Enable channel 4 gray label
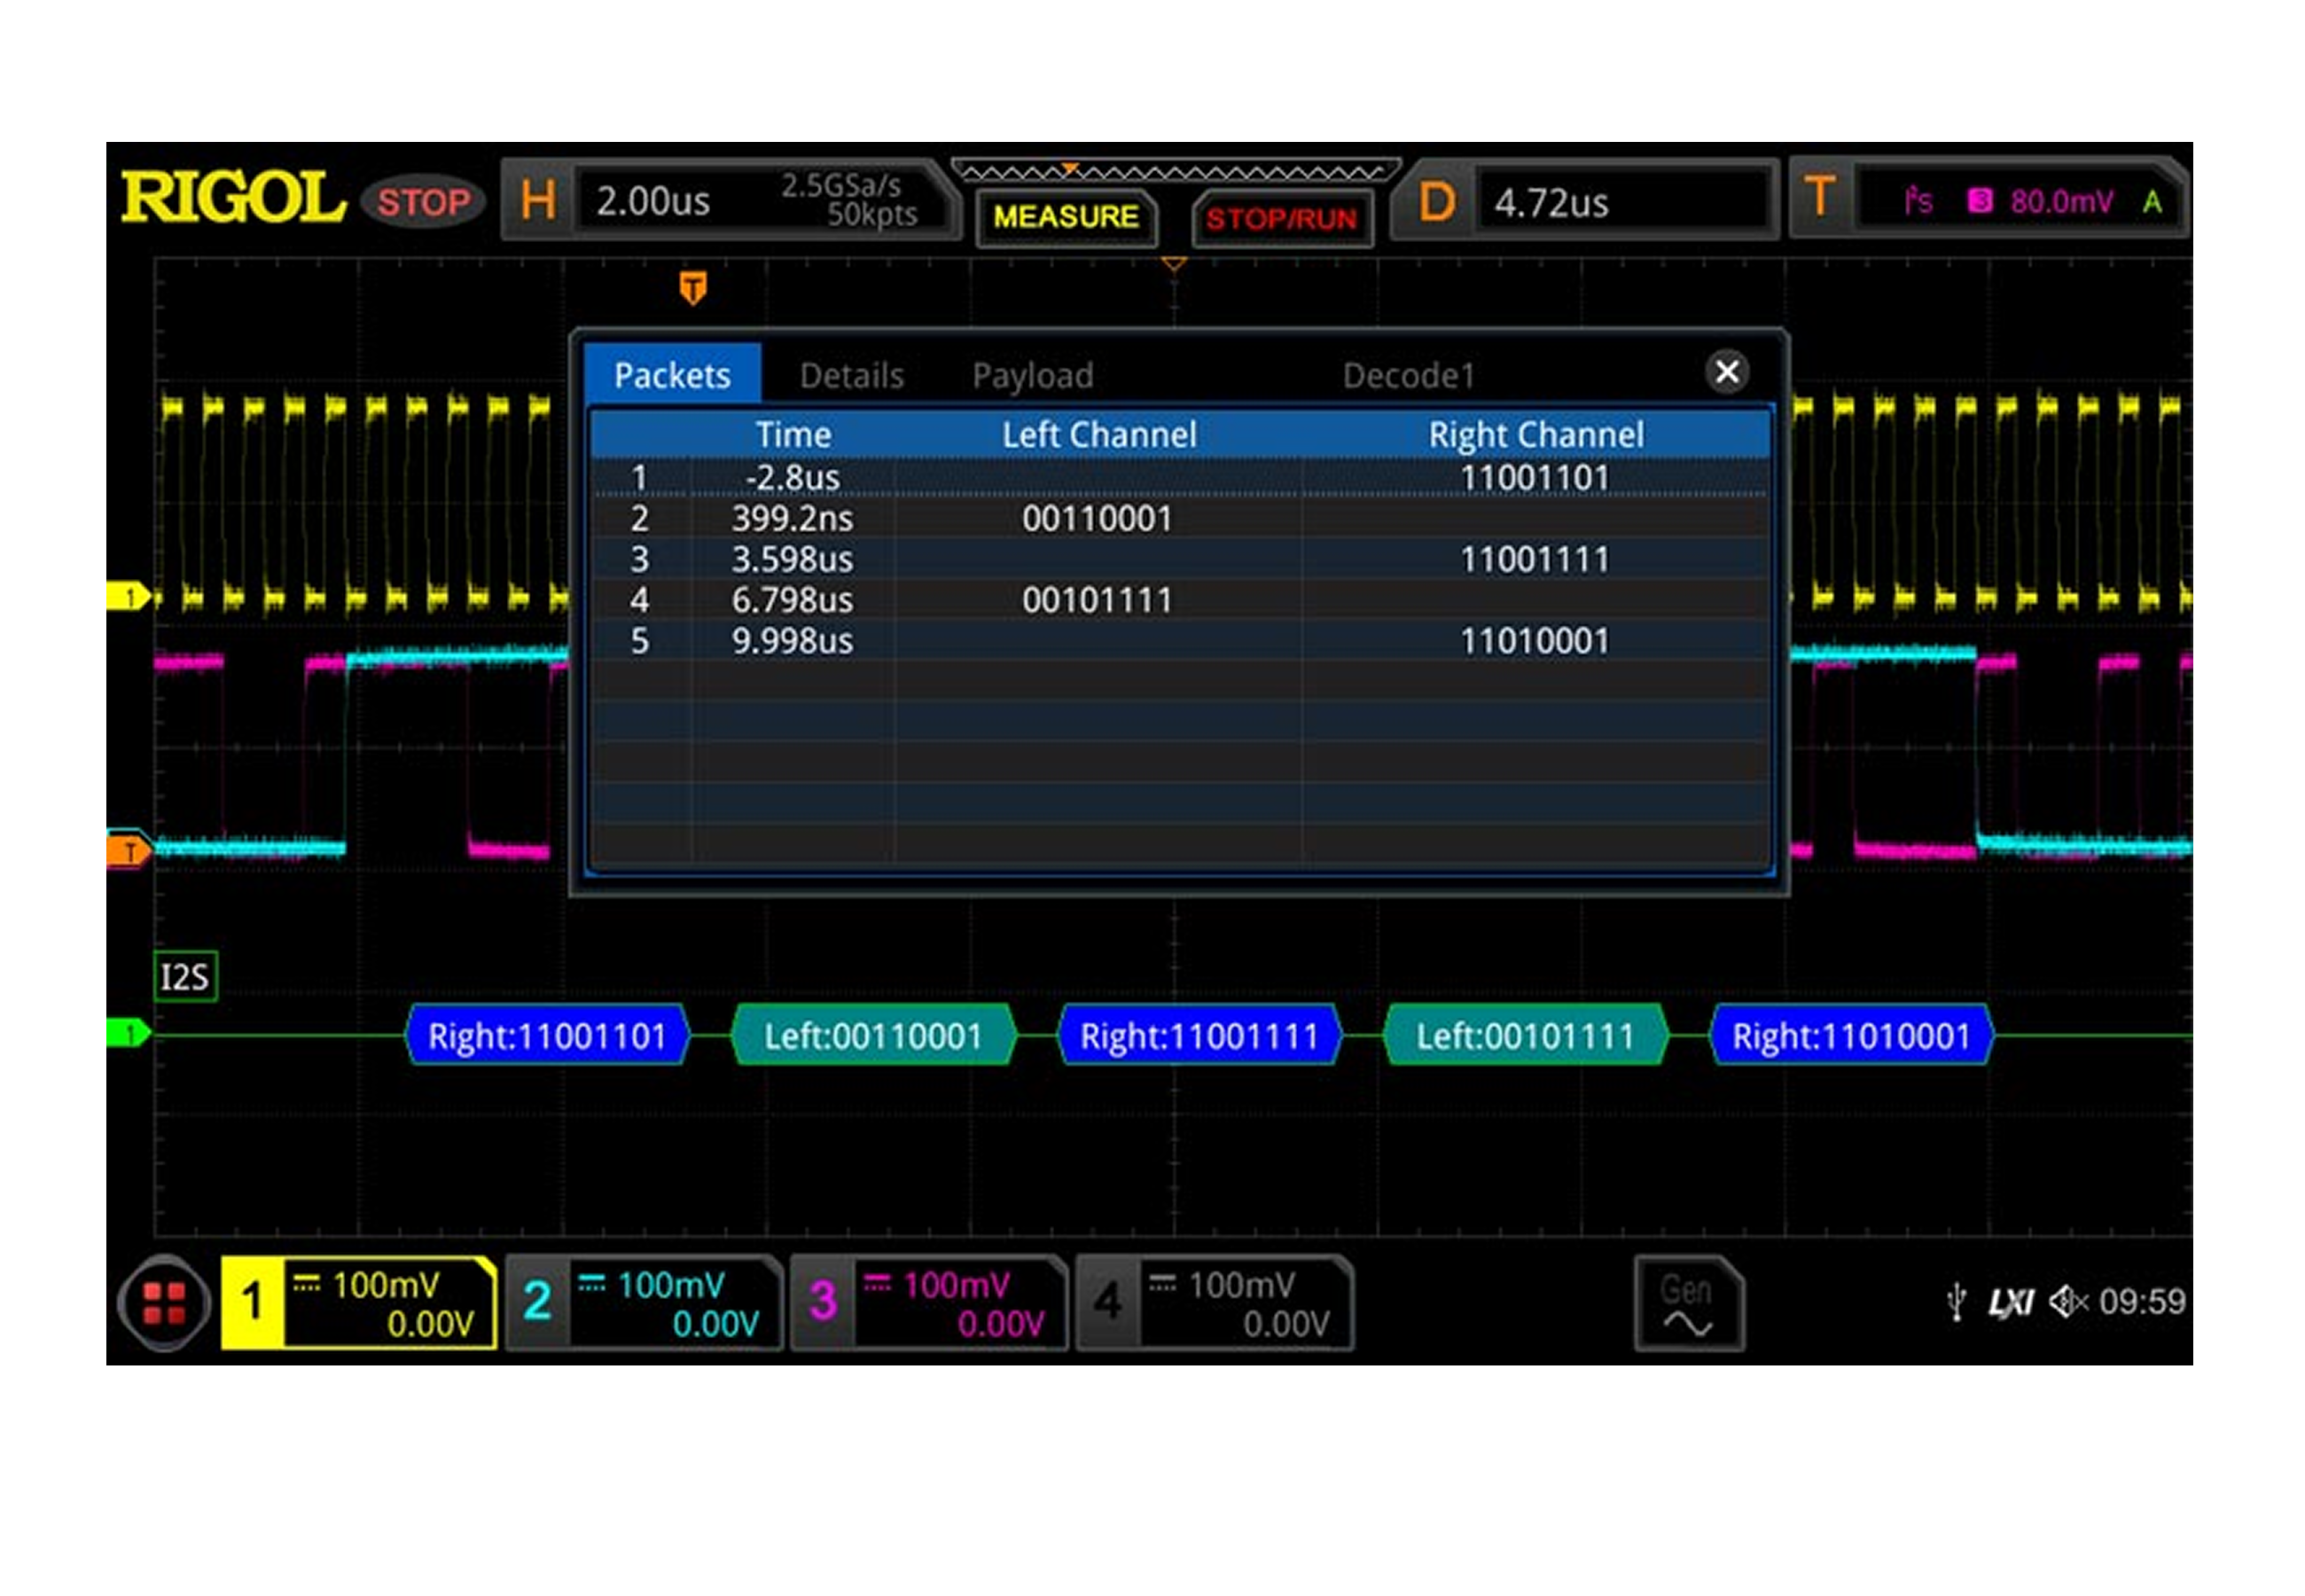The image size is (2305, 1596). pyautogui.click(x=1107, y=1302)
